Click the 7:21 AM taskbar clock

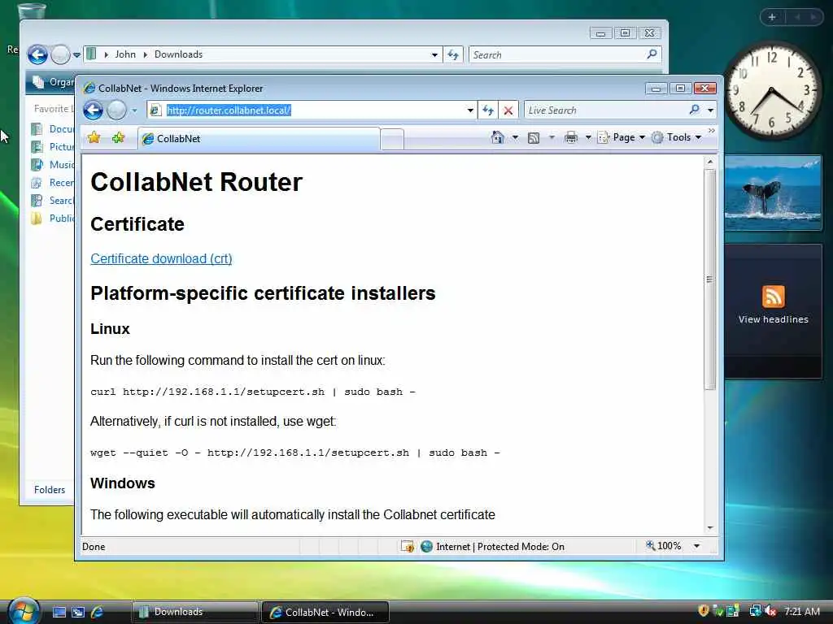801,611
